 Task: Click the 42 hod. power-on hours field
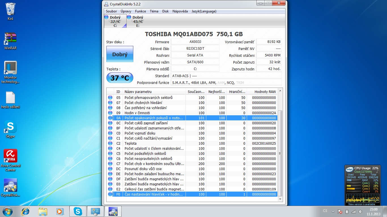269,69
